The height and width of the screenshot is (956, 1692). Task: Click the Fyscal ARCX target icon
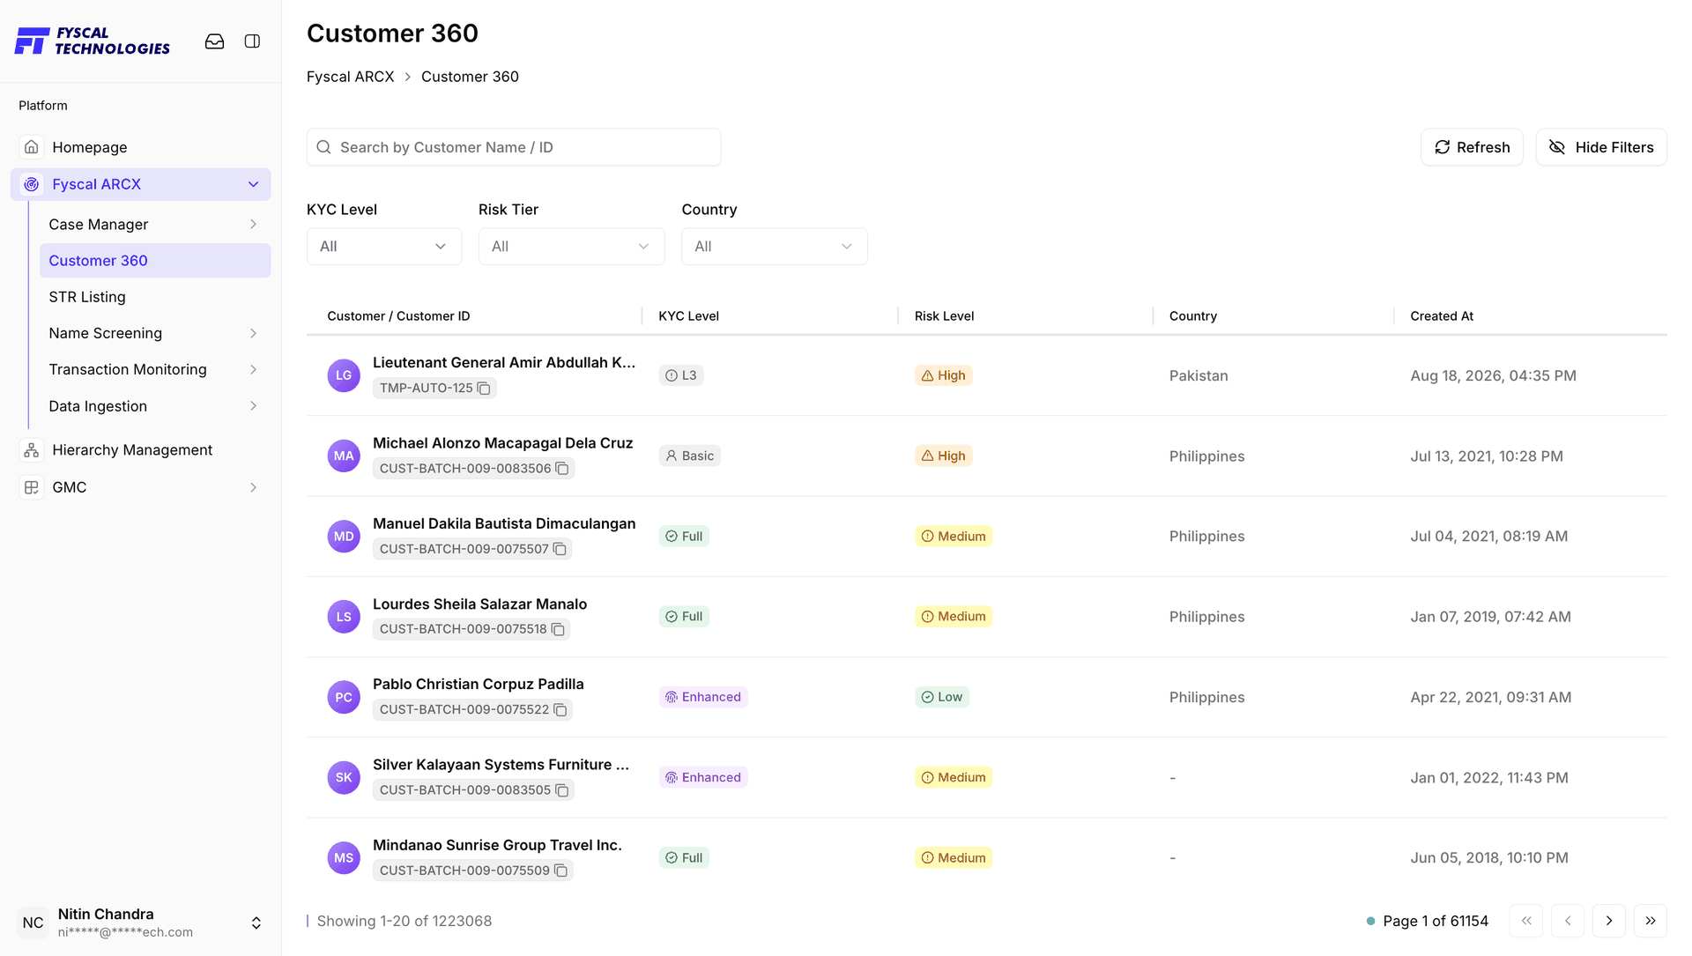click(32, 184)
